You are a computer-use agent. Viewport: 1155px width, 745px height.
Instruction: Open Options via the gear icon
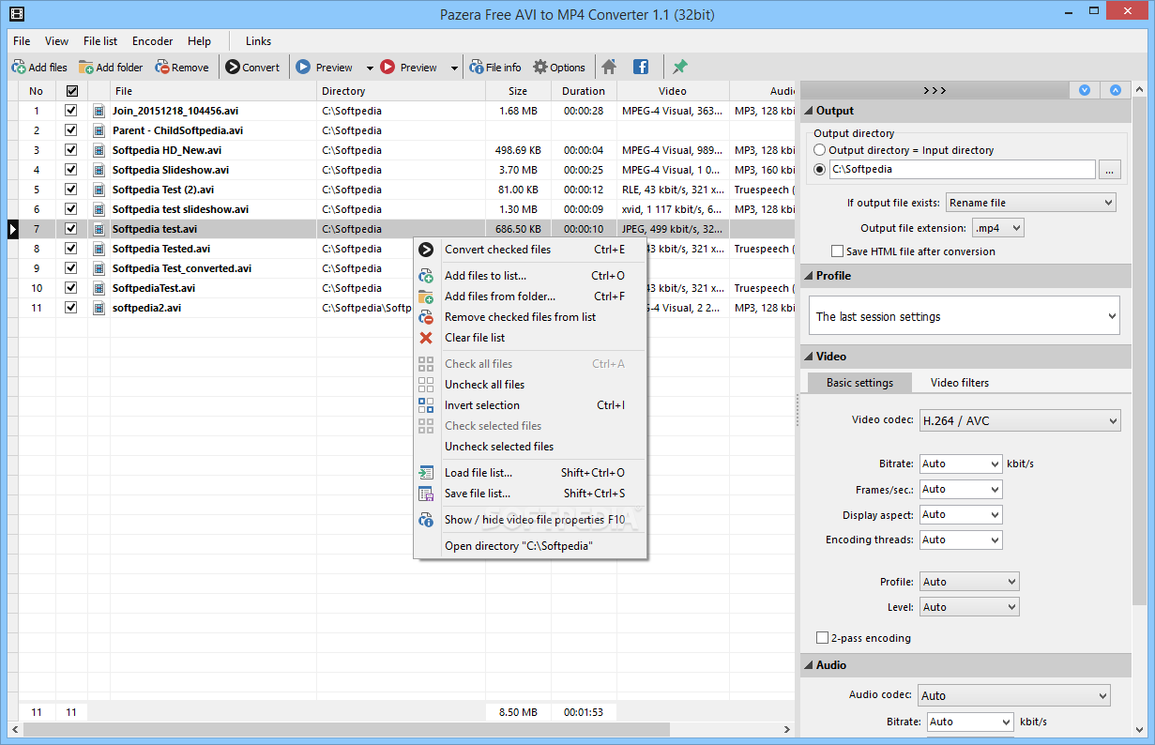[540, 68]
